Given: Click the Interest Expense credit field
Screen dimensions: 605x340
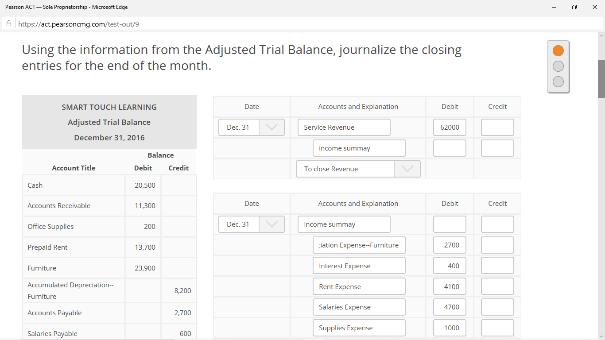Looking at the screenshot, I should pos(497,266).
